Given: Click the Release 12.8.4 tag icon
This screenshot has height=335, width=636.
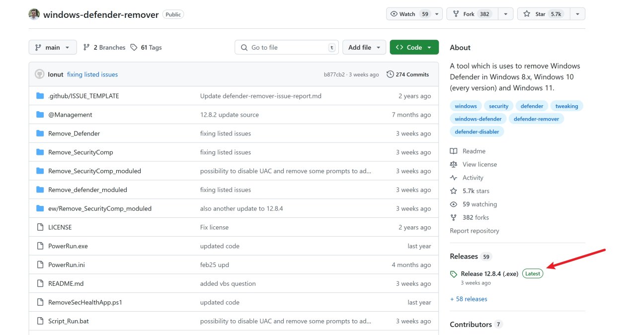Looking at the screenshot, I should [453, 274].
